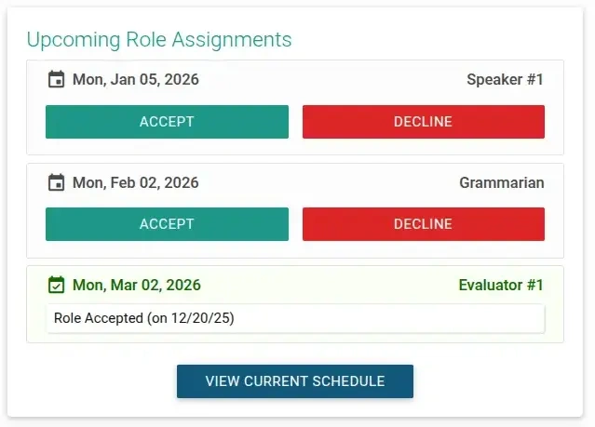Accept the Grammarian role on Feb 02
Viewport: 595px width, 427px height.
(167, 224)
